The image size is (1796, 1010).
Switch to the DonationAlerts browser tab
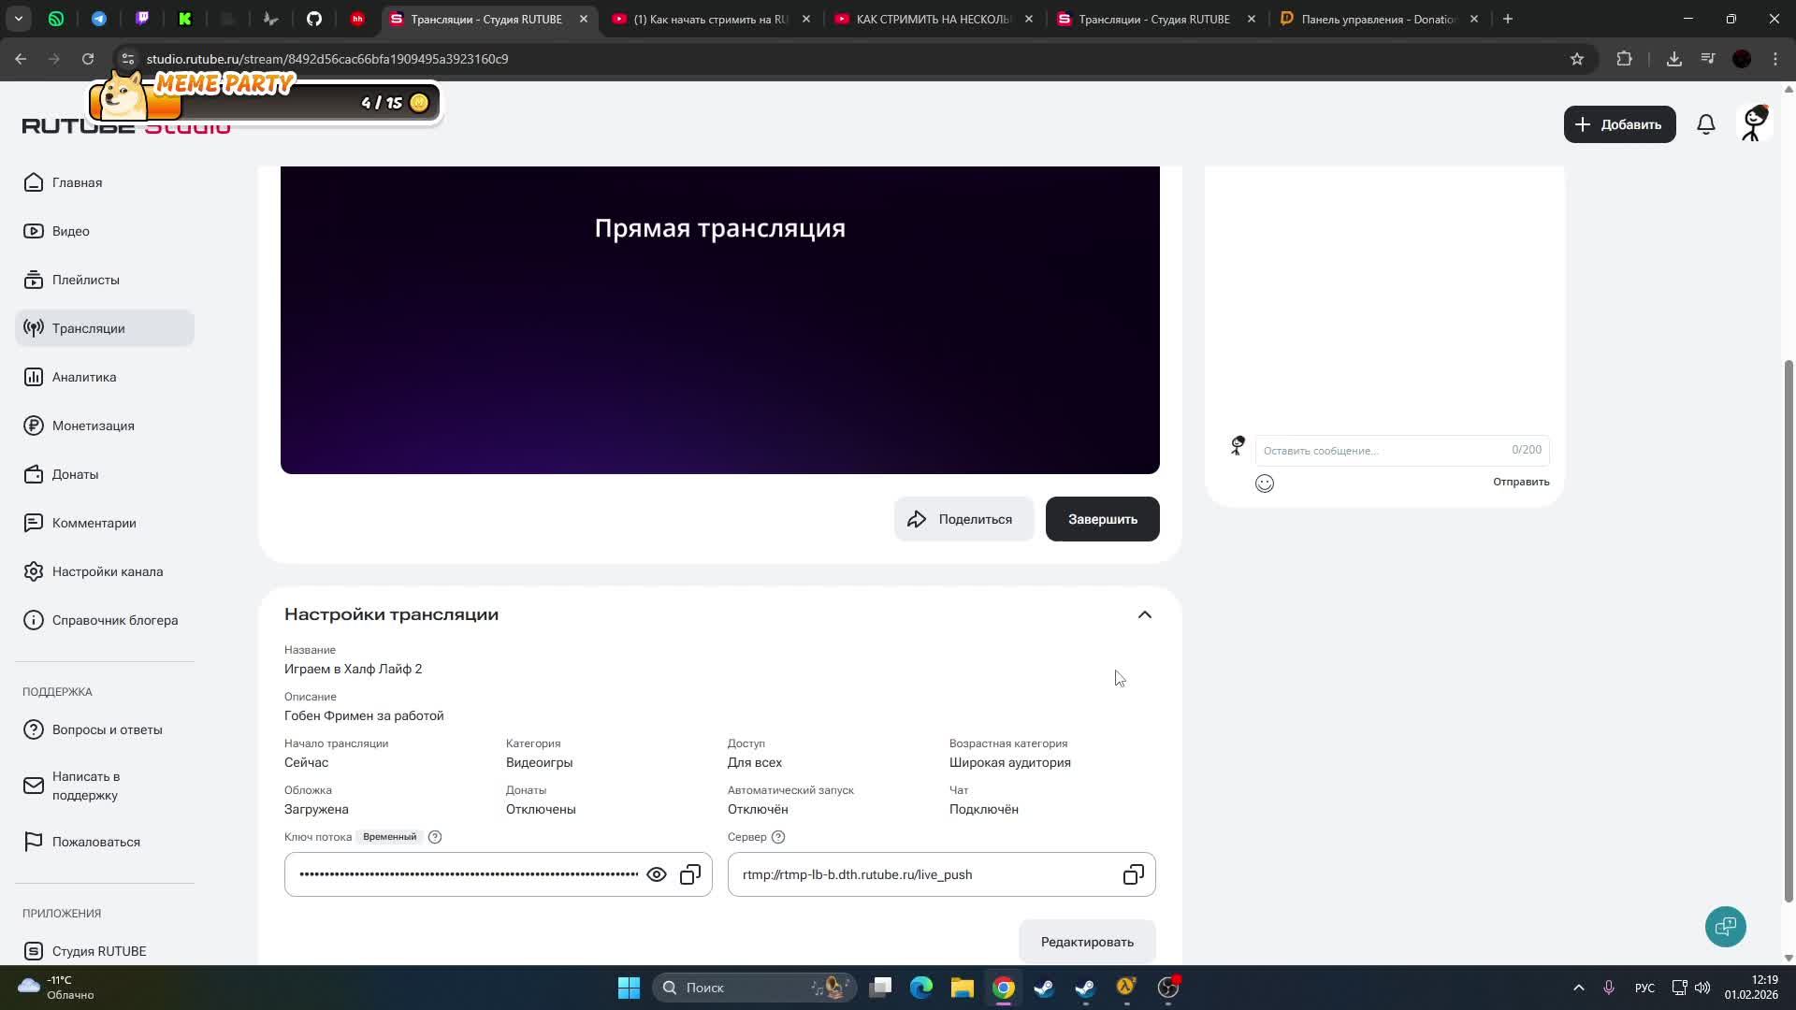tap(1373, 19)
